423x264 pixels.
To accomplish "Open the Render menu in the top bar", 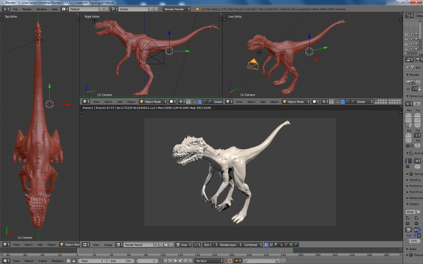I will click(x=27, y=9).
